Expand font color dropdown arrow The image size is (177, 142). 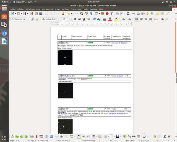113,19
